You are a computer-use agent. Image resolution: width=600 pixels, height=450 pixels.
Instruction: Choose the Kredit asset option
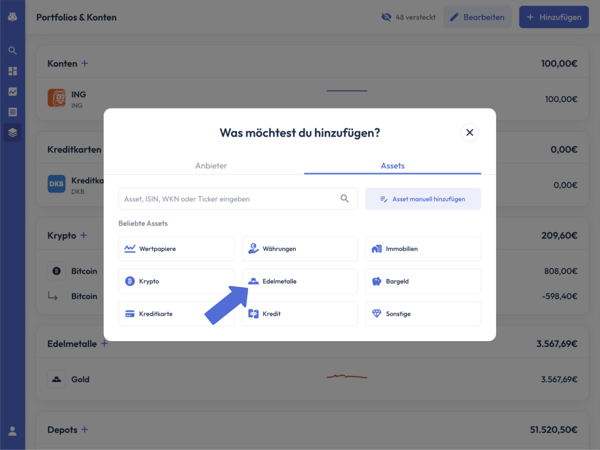[299, 314]
